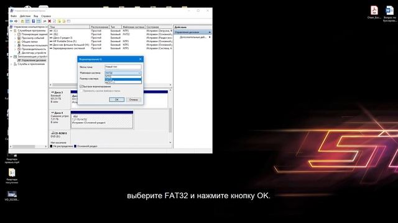Choose NTFS in the dropdown list
Image resolution: width=398 pixels, height=223 pixels.
pyautogui.click(x=123, y=77)
